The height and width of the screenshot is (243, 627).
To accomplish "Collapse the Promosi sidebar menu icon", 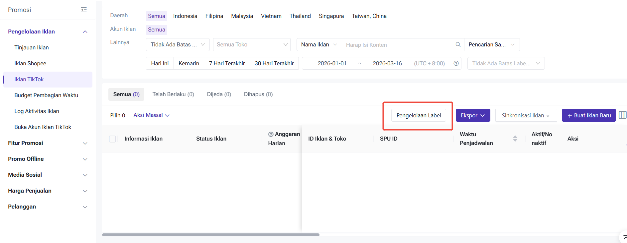I will coord(84,10).
